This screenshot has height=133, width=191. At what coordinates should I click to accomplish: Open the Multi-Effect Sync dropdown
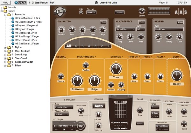click(141, 29)
